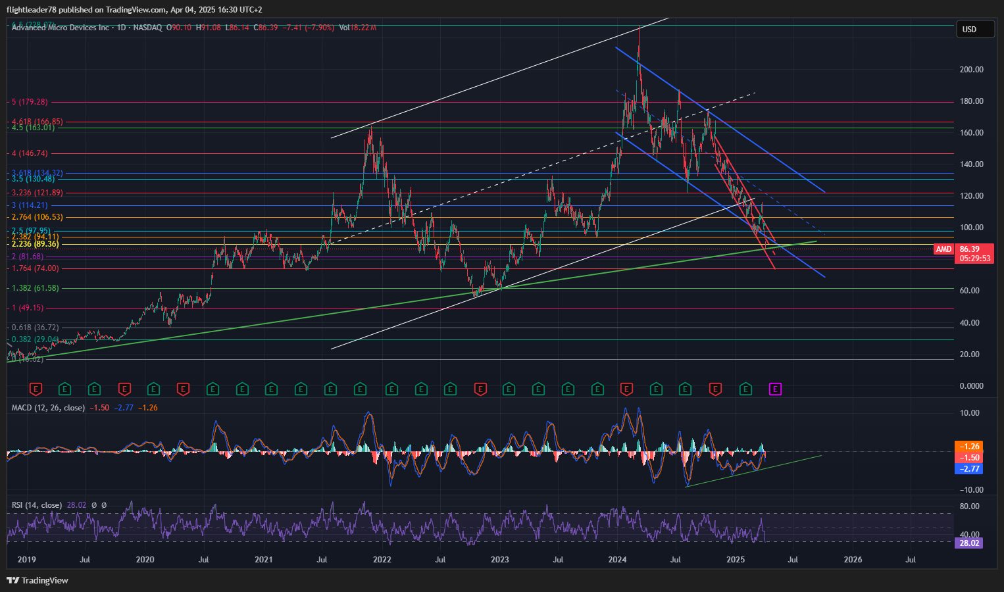Select the 3.5 (130.48) Fibonacci label
The image size is (1004, 592).
click(34, 179)
